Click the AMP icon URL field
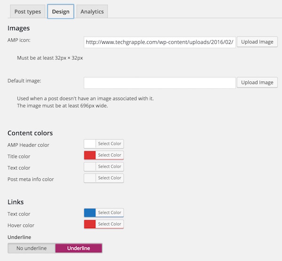 tap(159, 42)
